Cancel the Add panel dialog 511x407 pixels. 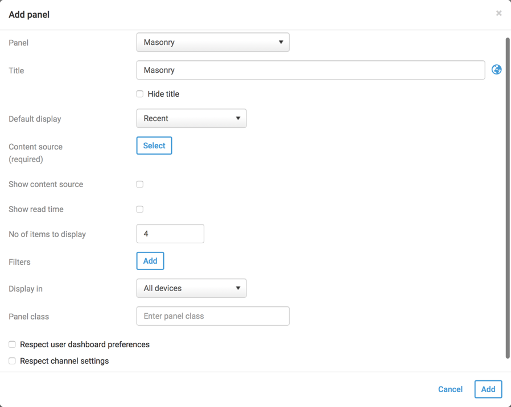point(450,389)
